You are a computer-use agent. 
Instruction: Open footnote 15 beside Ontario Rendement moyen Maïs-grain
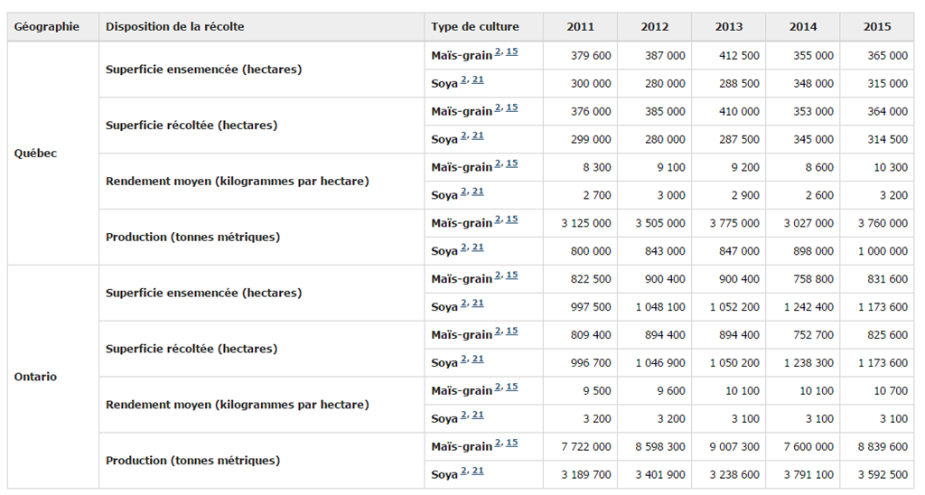point(511,388)
